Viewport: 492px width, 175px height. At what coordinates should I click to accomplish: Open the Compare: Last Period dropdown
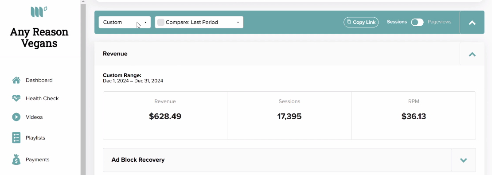[x=199, y=22]
